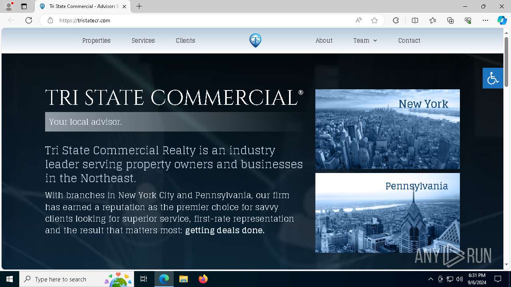Open the Clients page
Screen dimensions: 511x287
[x=186, y=40]
